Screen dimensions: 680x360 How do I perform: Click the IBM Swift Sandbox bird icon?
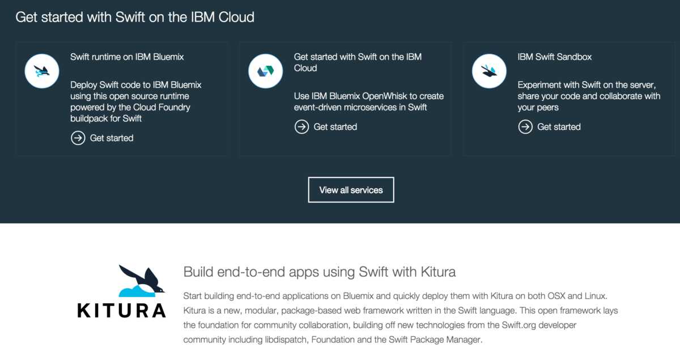click(x=489, y=71)
